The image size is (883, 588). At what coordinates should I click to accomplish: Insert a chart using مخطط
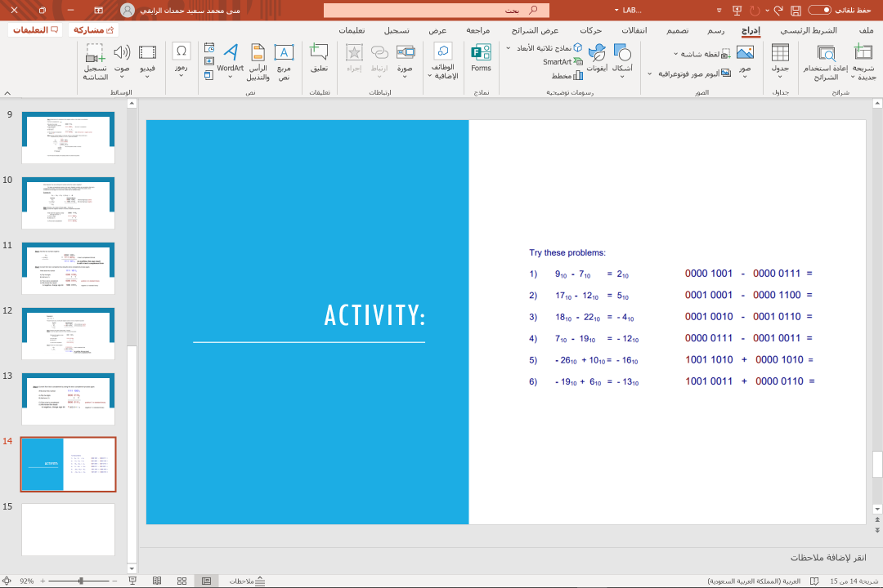pos(567,75)
